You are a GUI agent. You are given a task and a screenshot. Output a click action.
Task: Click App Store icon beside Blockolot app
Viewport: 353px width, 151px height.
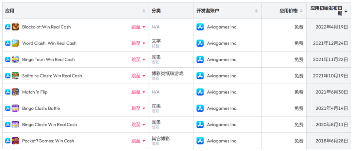pos(8,27)
